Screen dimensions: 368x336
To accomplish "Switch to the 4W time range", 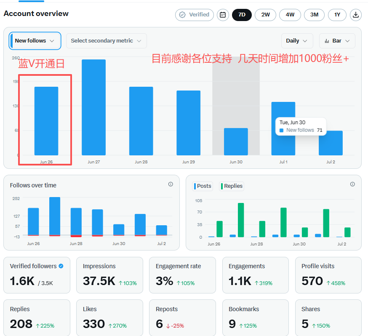I will coord(290,15).
